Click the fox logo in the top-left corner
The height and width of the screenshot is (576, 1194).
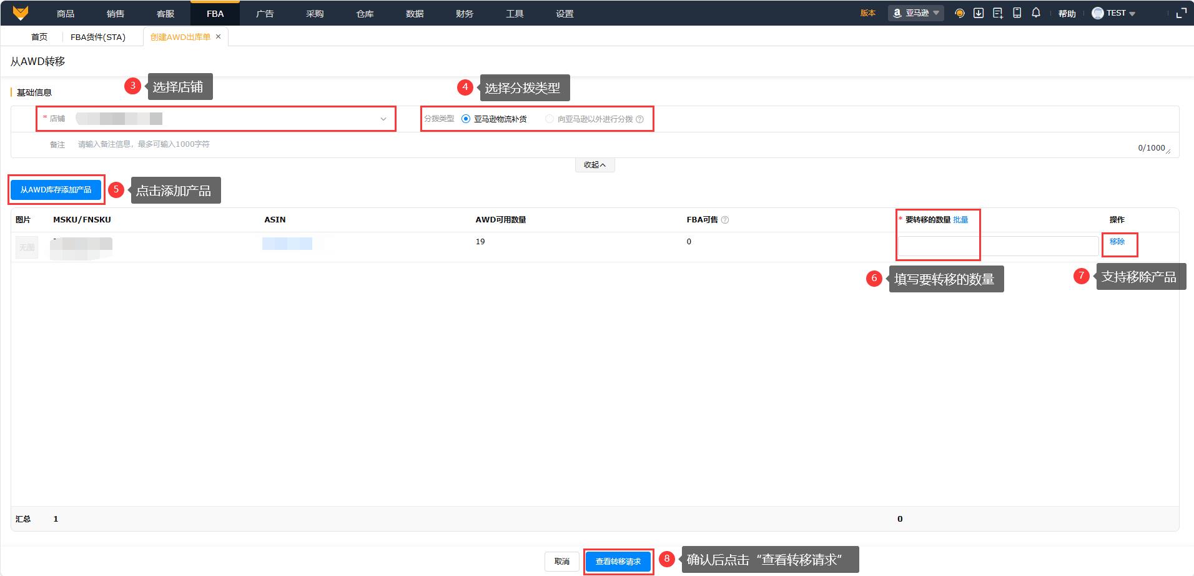(x=21, y=13)
